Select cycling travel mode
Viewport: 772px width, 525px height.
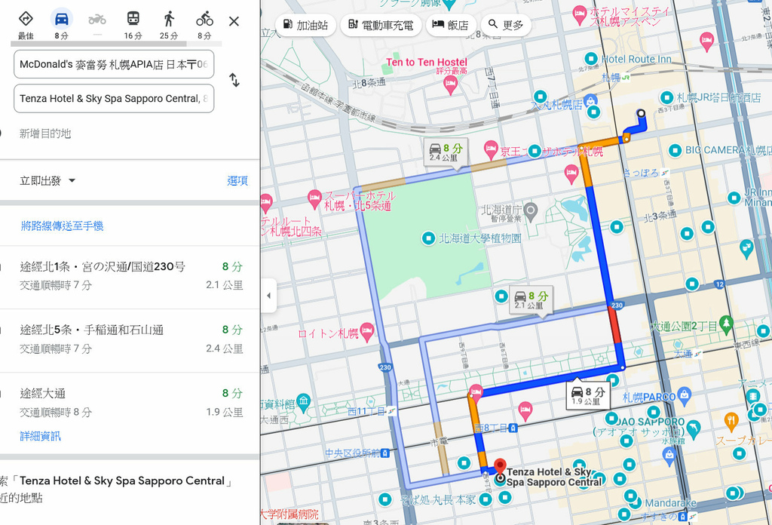click(x=204, y=19)
